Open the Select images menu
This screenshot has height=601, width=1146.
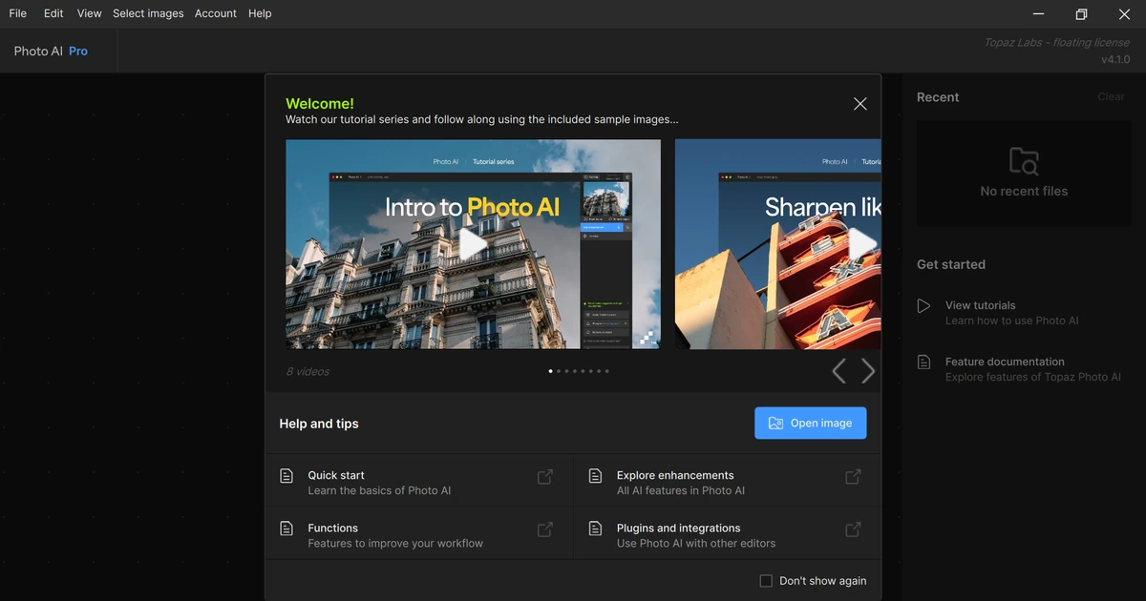tap(148, 13)
